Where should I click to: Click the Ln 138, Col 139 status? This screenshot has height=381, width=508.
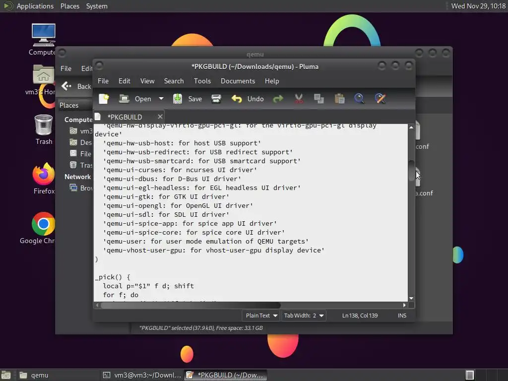pyautogui.click(x=360, y=316)
